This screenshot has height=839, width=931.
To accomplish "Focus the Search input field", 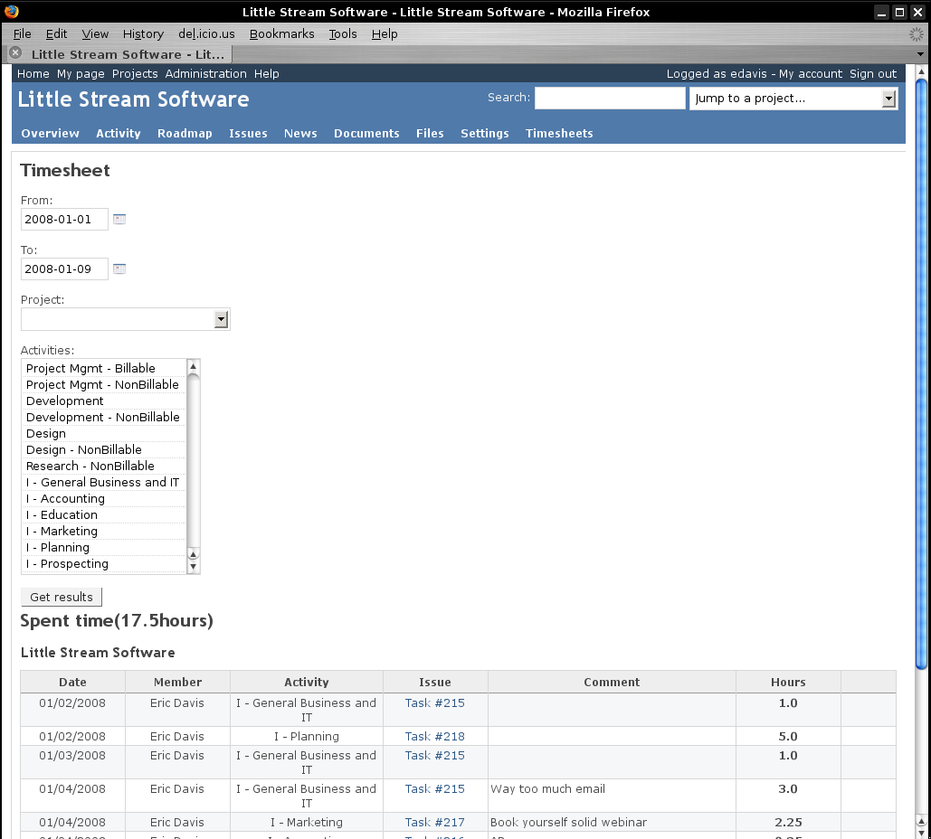I will [x=610, y=99].
